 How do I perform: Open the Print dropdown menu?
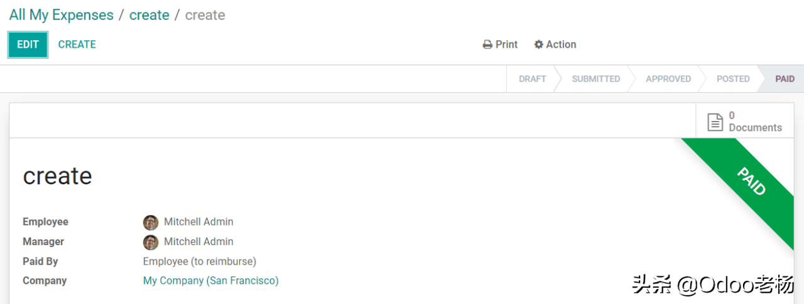point(500,45)
